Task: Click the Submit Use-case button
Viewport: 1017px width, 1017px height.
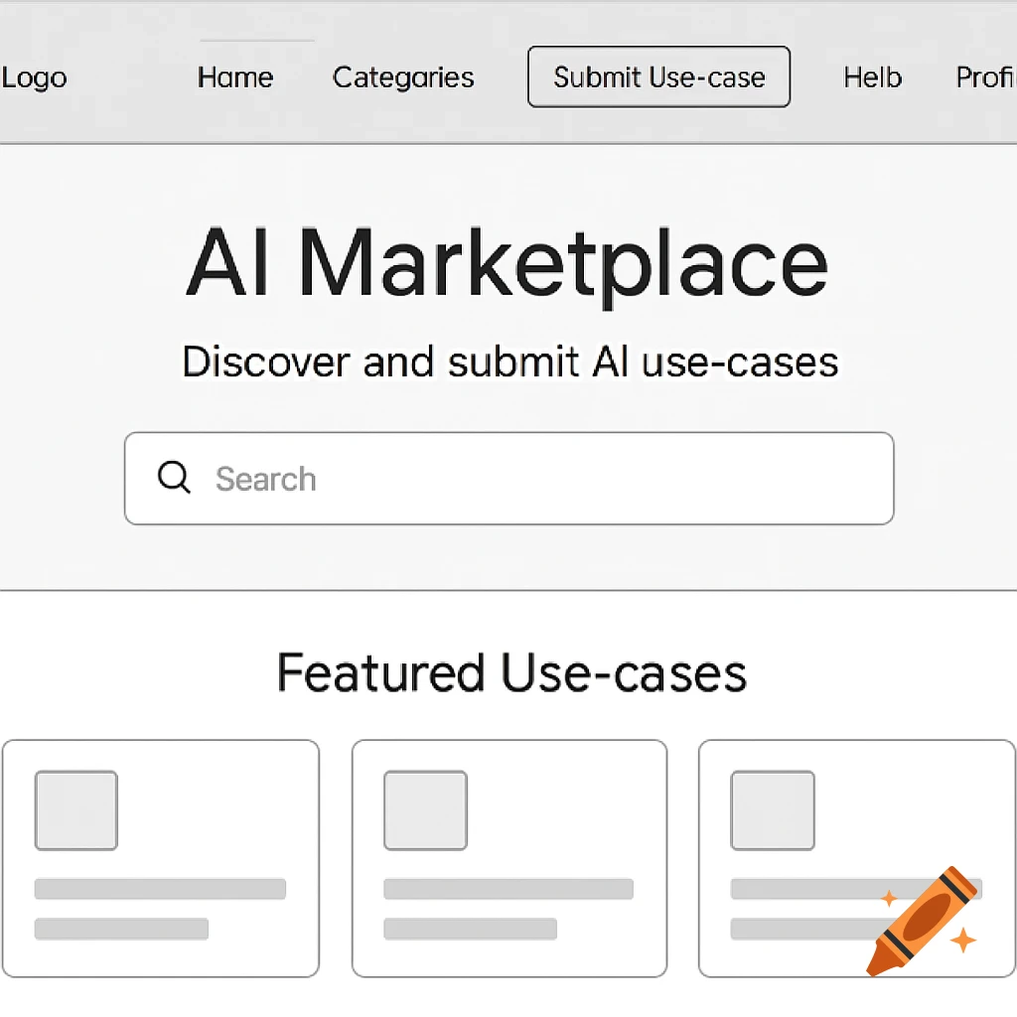Action: tap(658, 76)
